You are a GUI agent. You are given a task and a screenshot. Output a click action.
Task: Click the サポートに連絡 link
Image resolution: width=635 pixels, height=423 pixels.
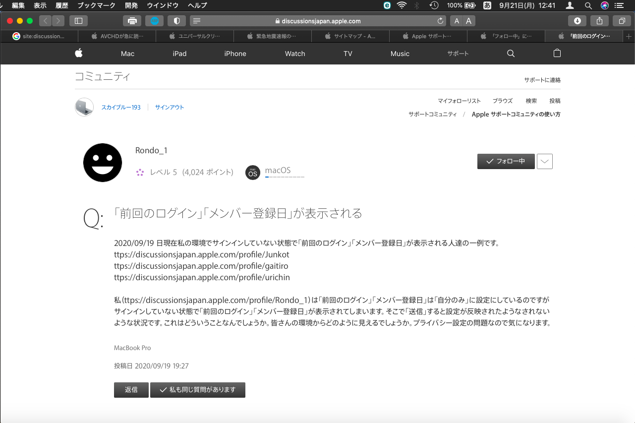point(542,80)
